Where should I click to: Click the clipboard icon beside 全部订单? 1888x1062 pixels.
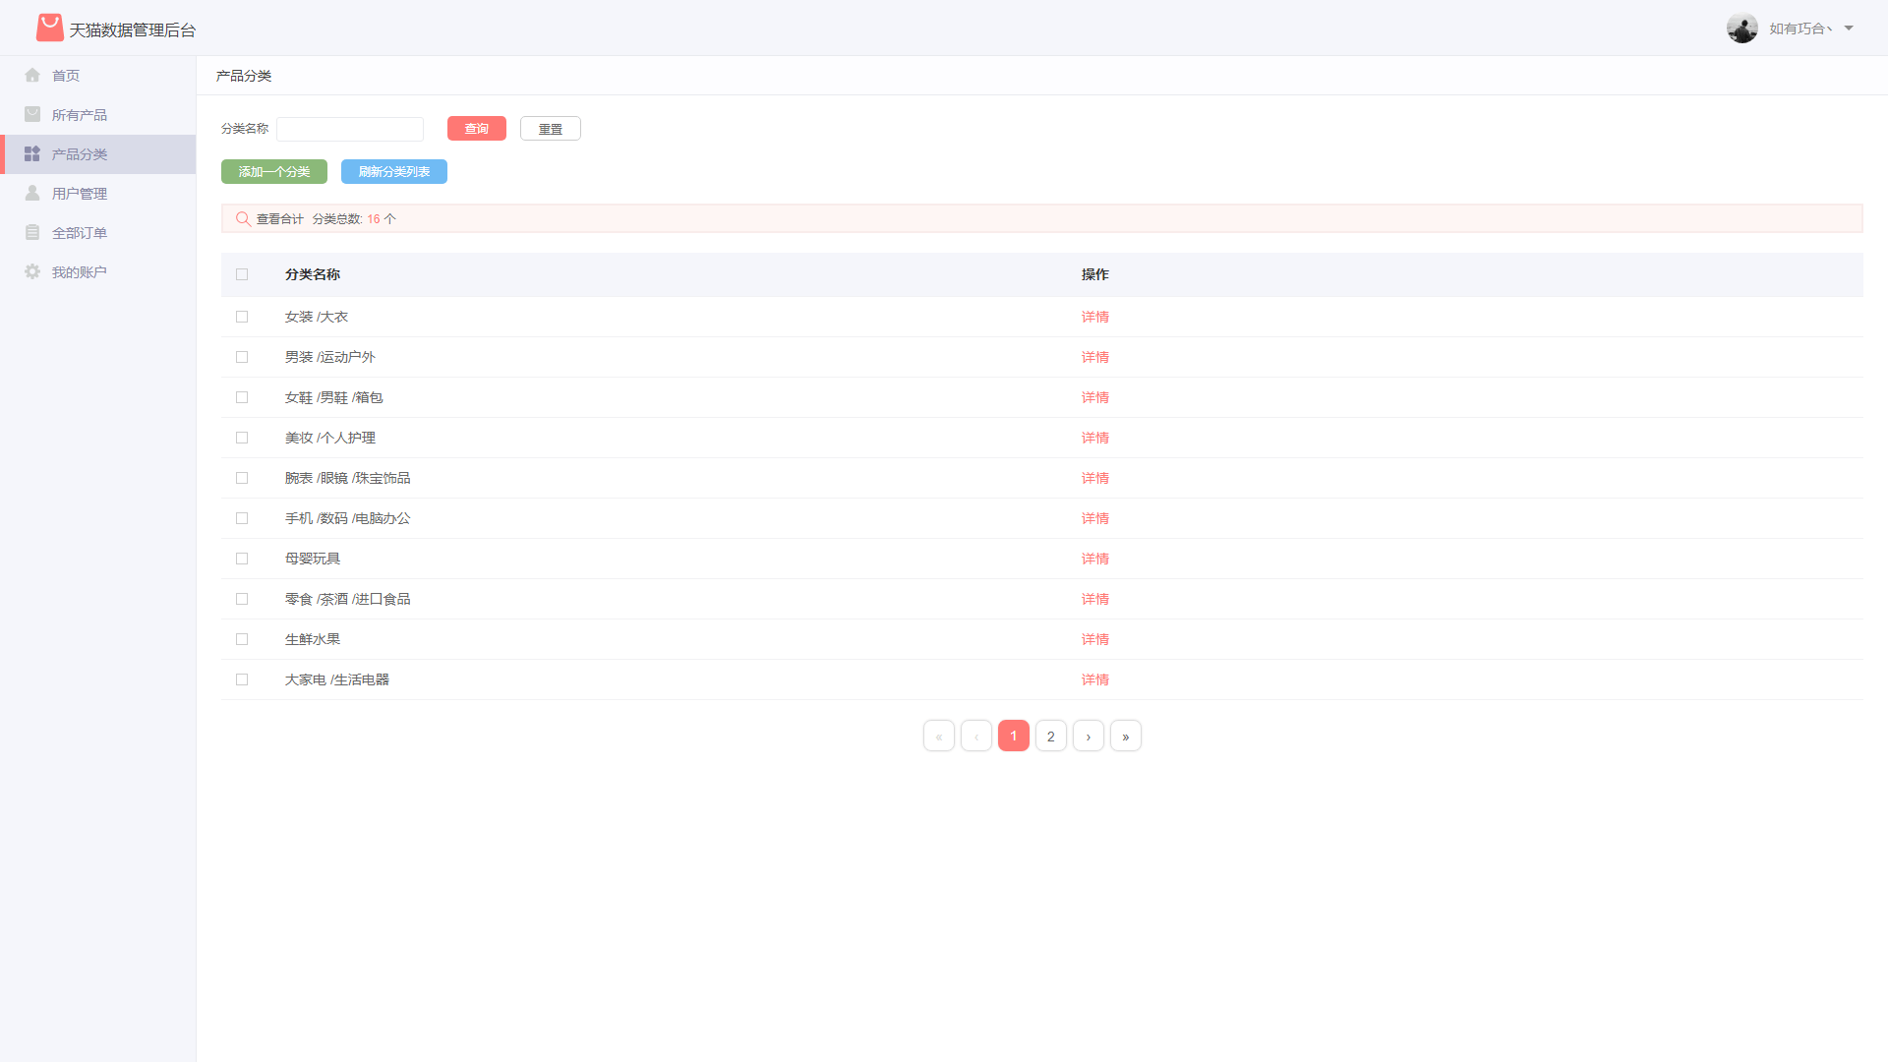[32, 232]
